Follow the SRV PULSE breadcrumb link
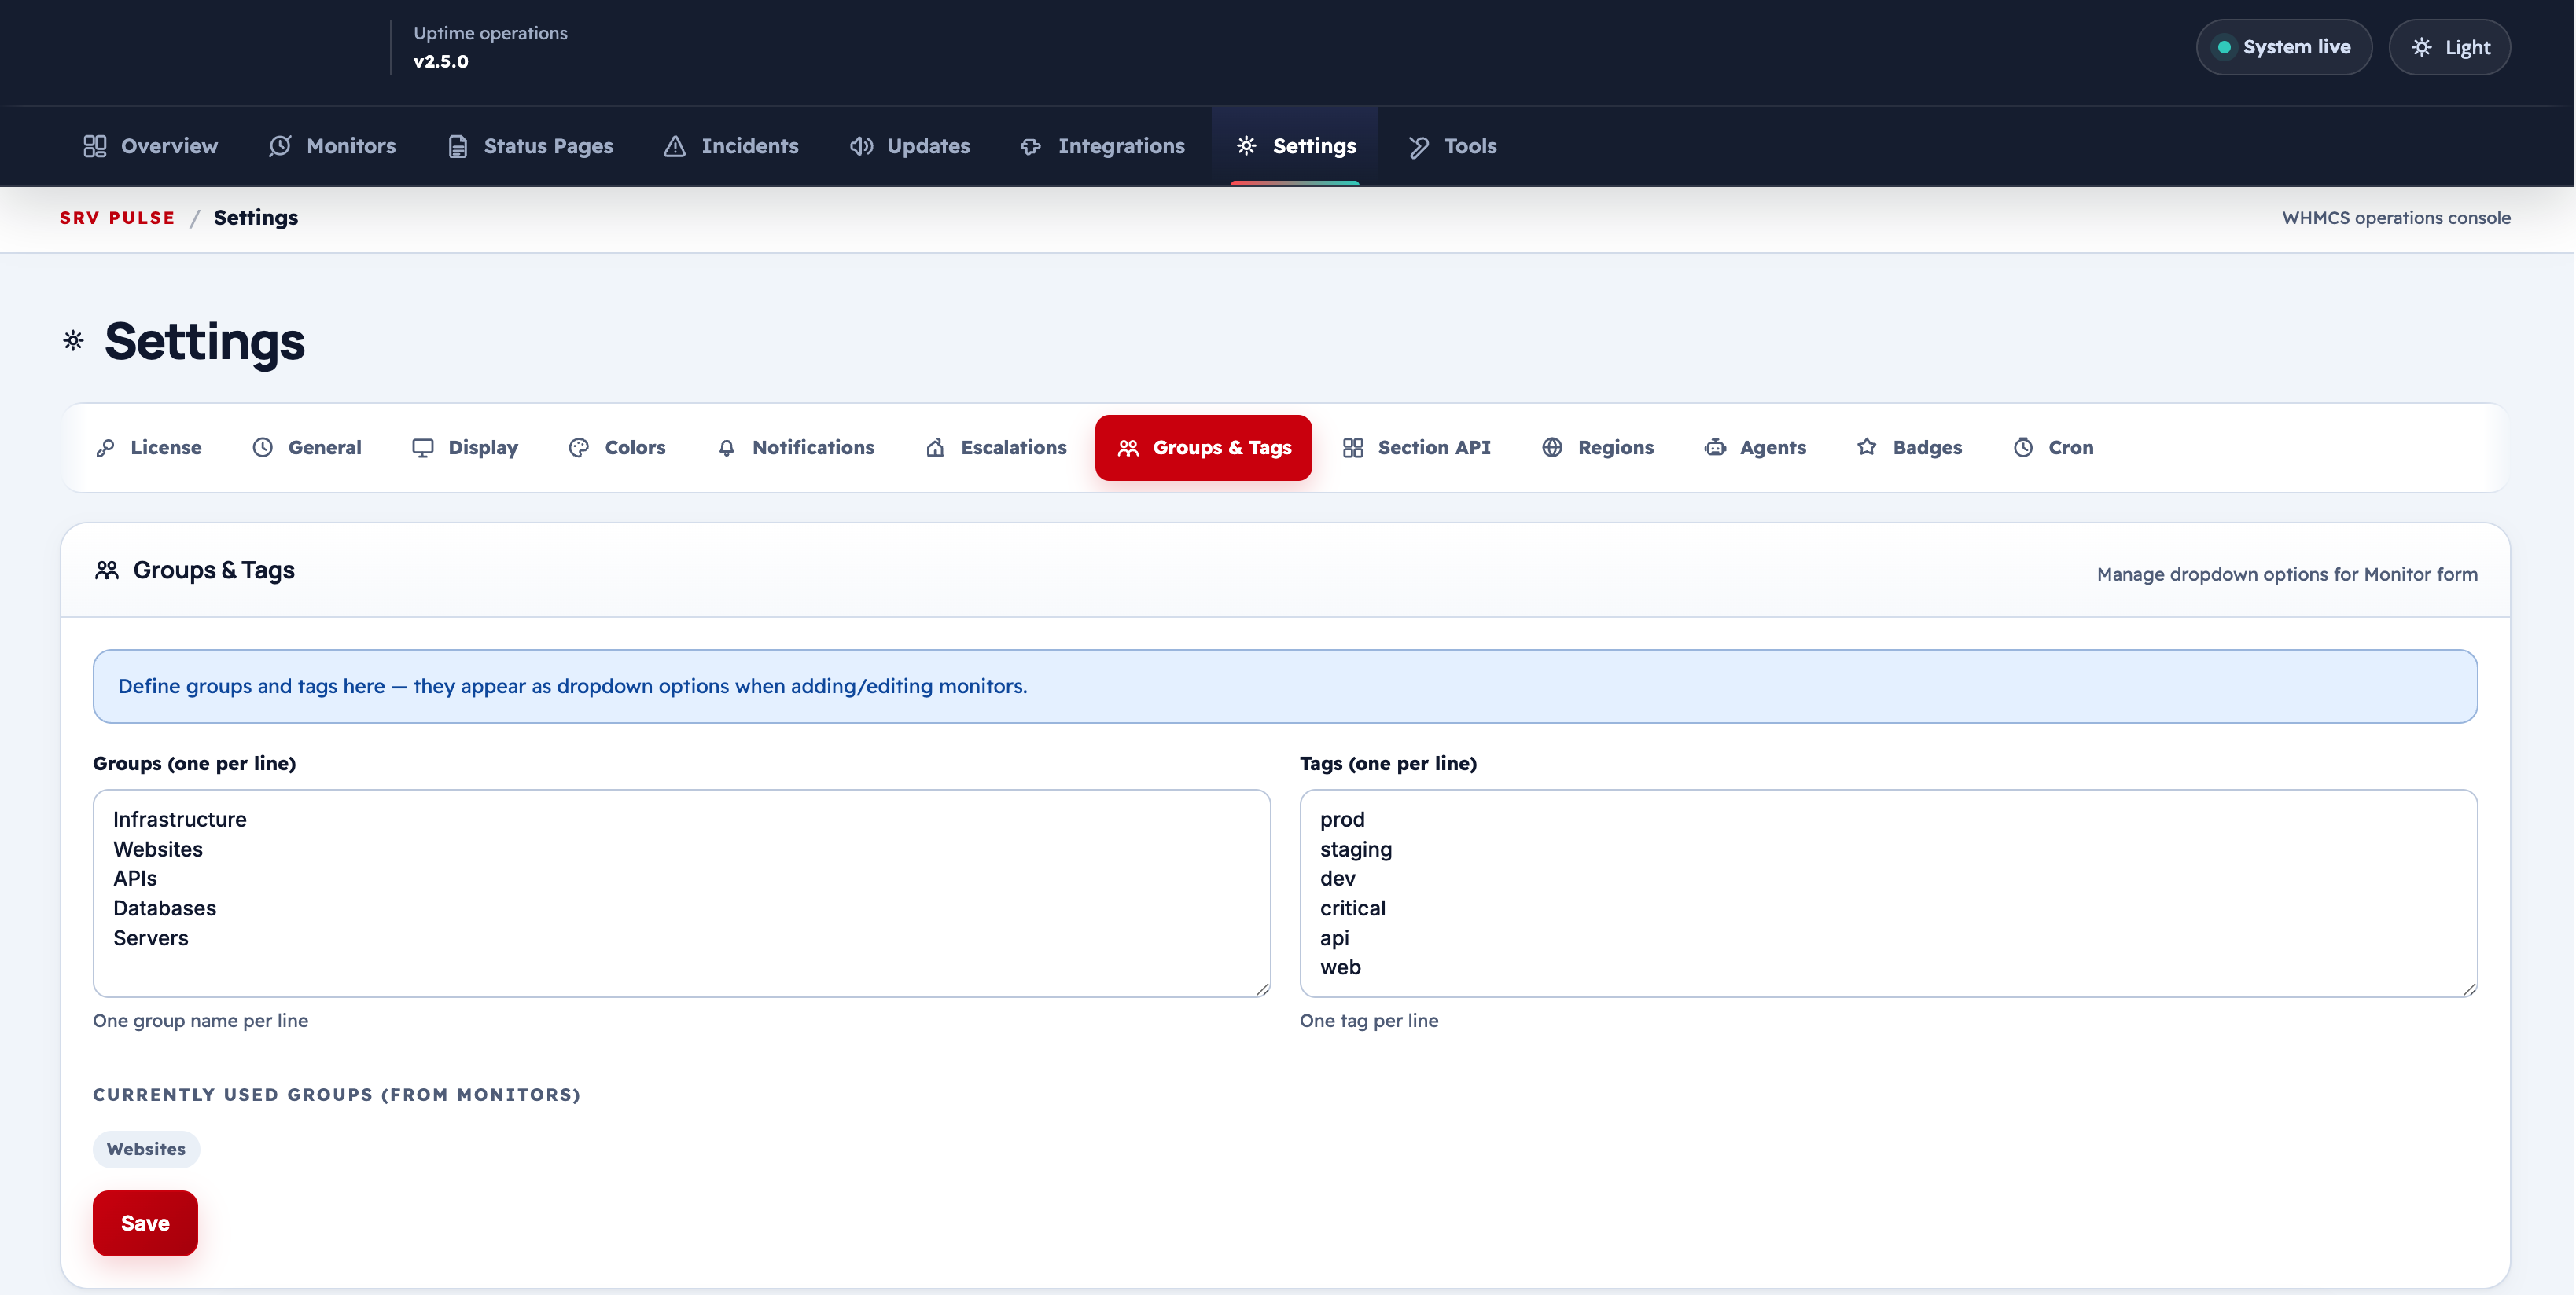Image resolution: width=2576 pixels, height=1295 pixels. coord(117,218)
